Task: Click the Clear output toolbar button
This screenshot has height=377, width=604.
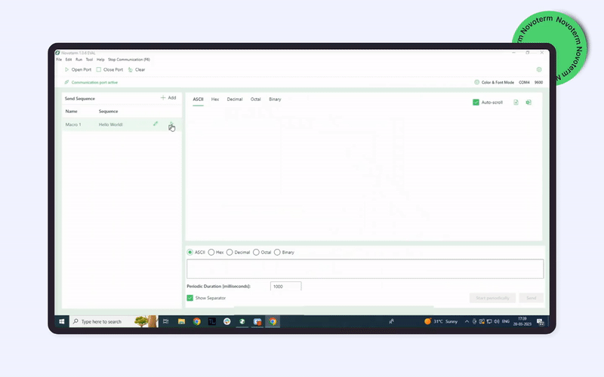Action: (x=137, y=69)
